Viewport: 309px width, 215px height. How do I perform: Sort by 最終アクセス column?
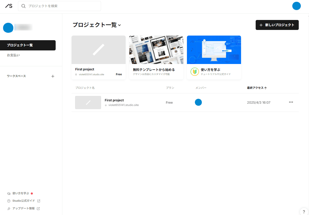tap(257, 88)
